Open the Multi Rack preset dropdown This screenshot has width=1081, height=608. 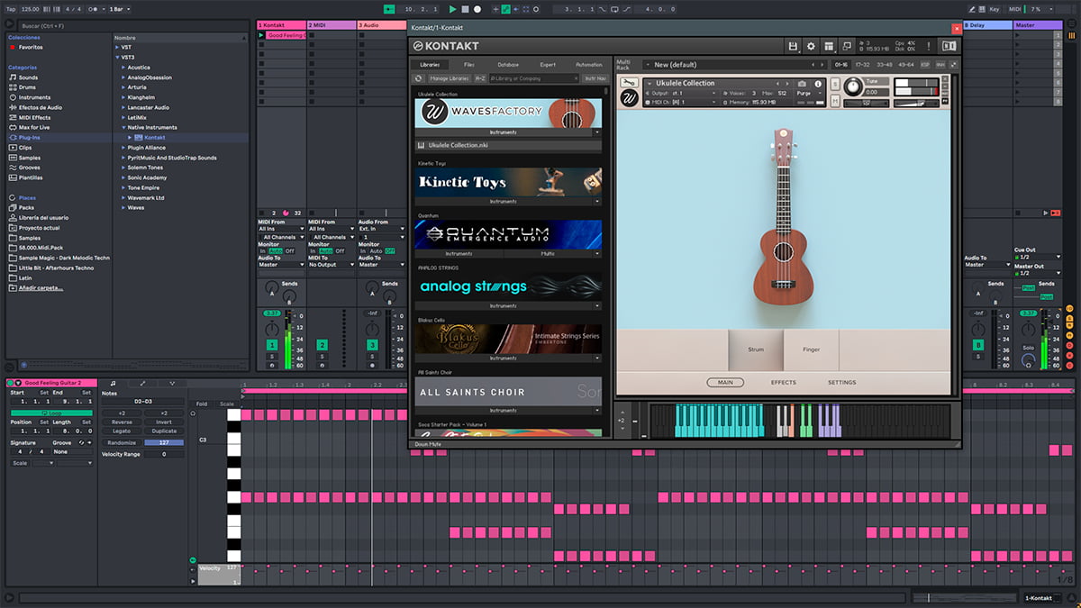(x=735, y=65)
